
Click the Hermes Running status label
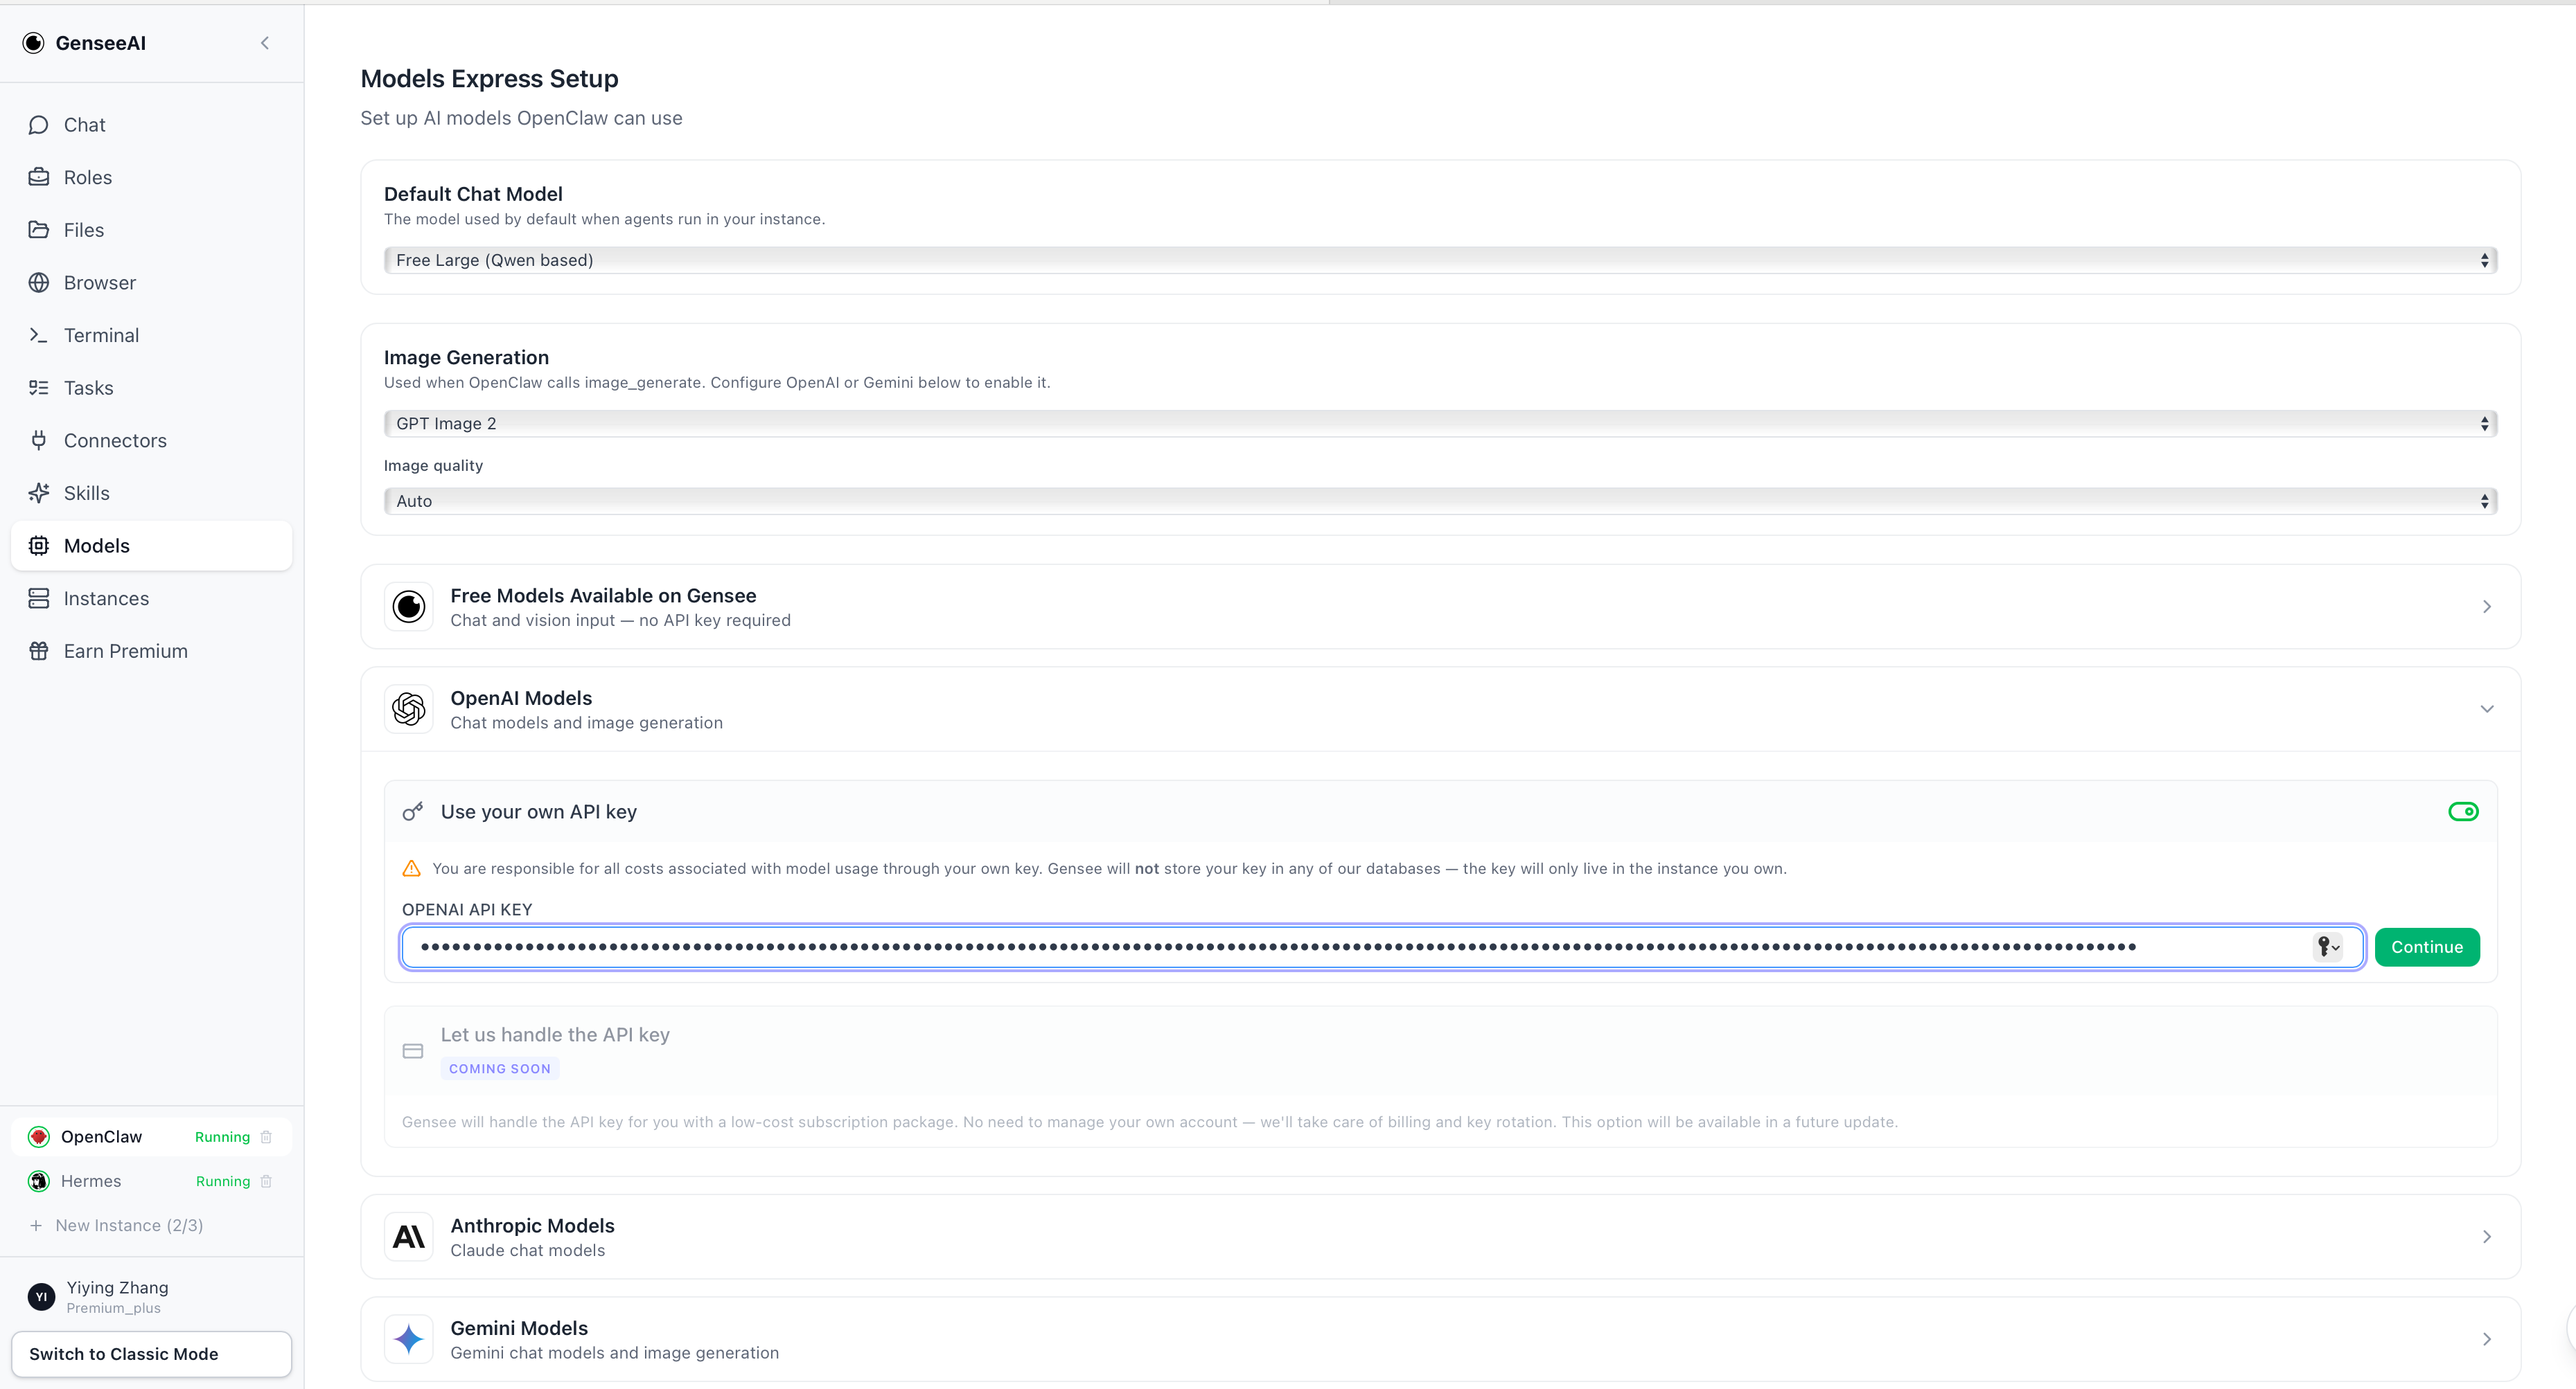click(222, 1181)
